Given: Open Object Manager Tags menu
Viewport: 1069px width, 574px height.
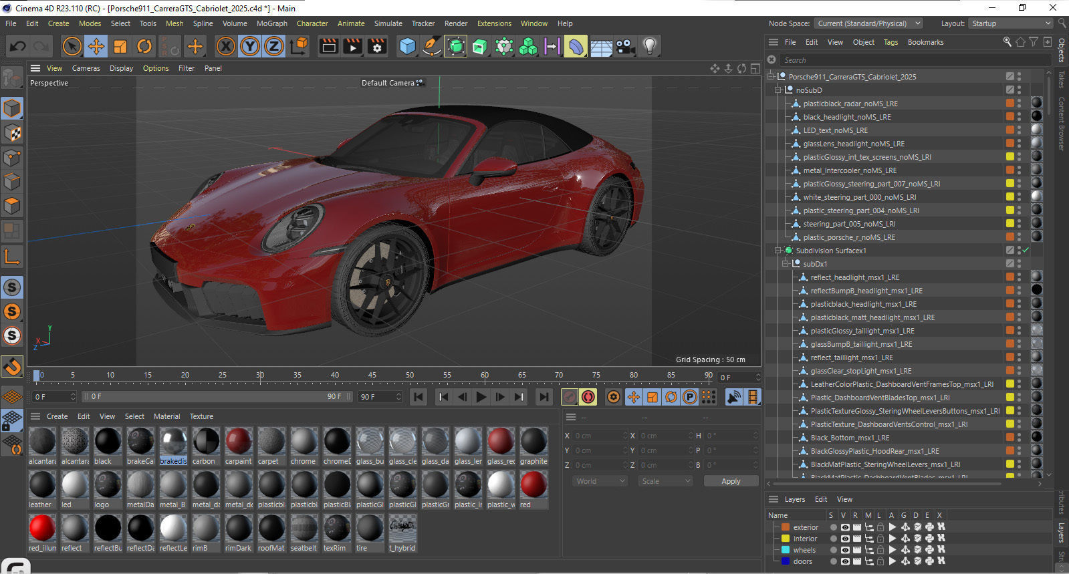Looking at the screenshot, I should pos(890,42).
